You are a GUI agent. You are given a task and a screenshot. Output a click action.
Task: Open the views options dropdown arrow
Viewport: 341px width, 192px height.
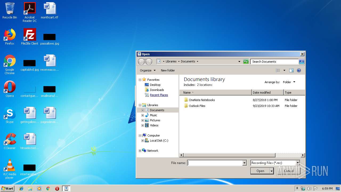[x=284, y=70]
